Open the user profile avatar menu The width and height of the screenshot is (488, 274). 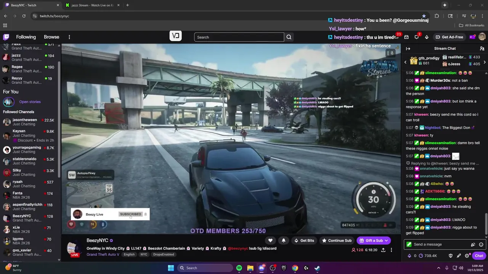[482, 37]
